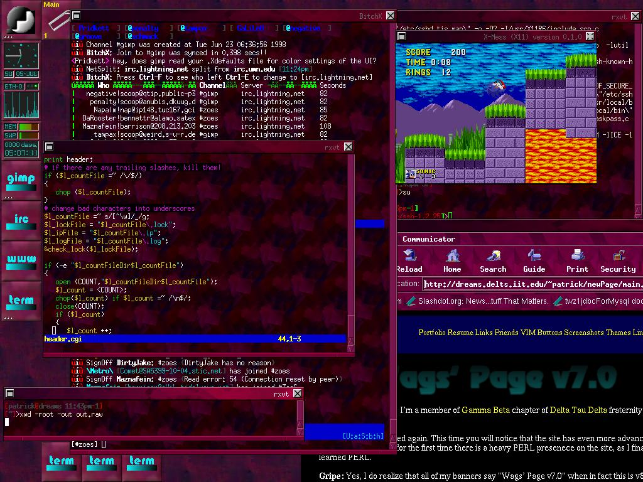Screen dimensions: 643x482
Task: Click the Sonic lives icon in X-Mess
Action: point(410,174)
